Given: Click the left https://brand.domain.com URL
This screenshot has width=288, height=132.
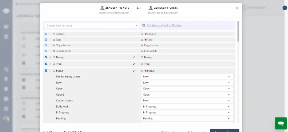Looking at the screenshot, I should coord(114,13).
